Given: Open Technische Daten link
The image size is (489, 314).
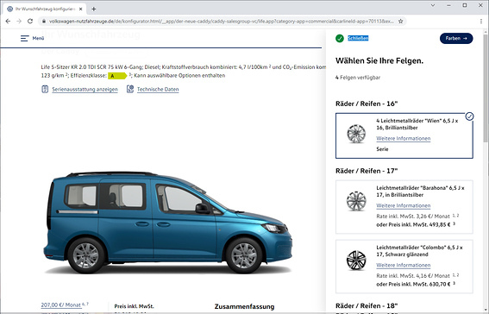Looking at the screenshot, I should point(158,90).
